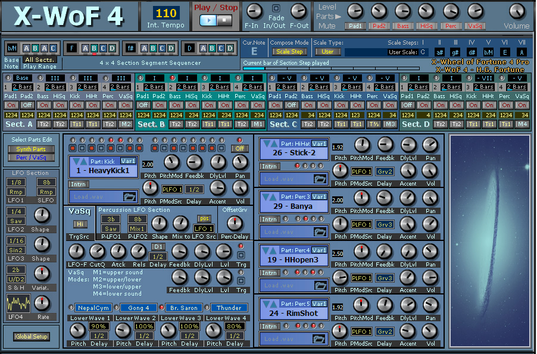
Task: Click down arrow for Perc5 RimShot sound
Action: point(266,303)
